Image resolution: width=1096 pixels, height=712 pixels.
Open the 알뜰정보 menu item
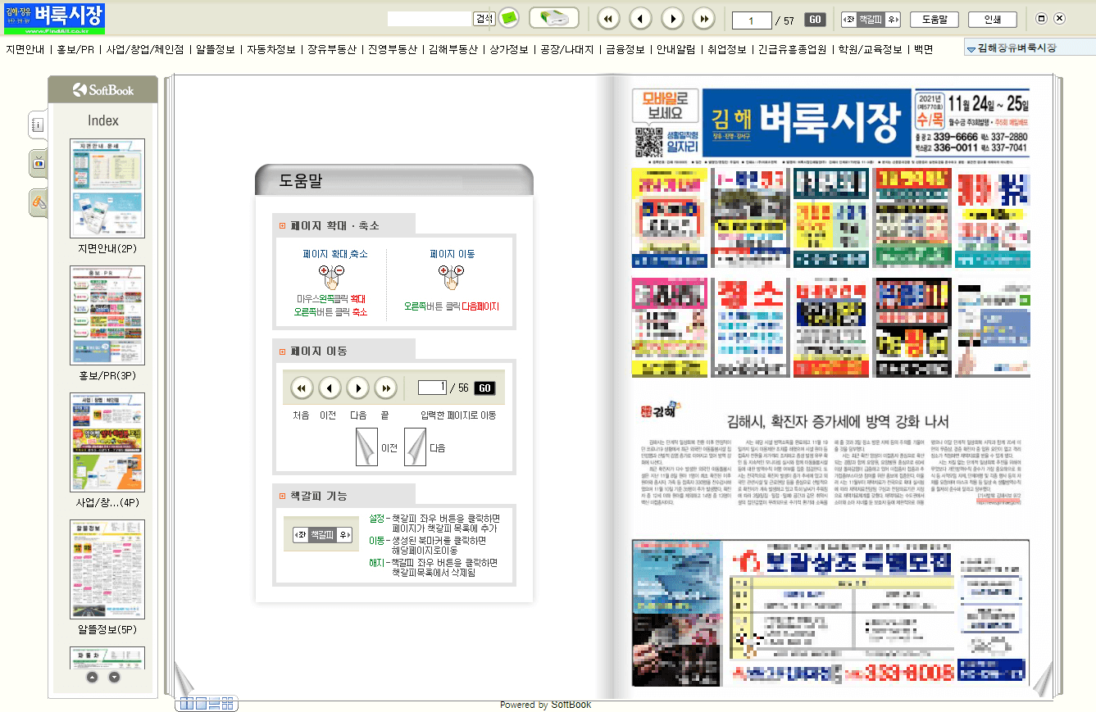(x=216, y=49)
